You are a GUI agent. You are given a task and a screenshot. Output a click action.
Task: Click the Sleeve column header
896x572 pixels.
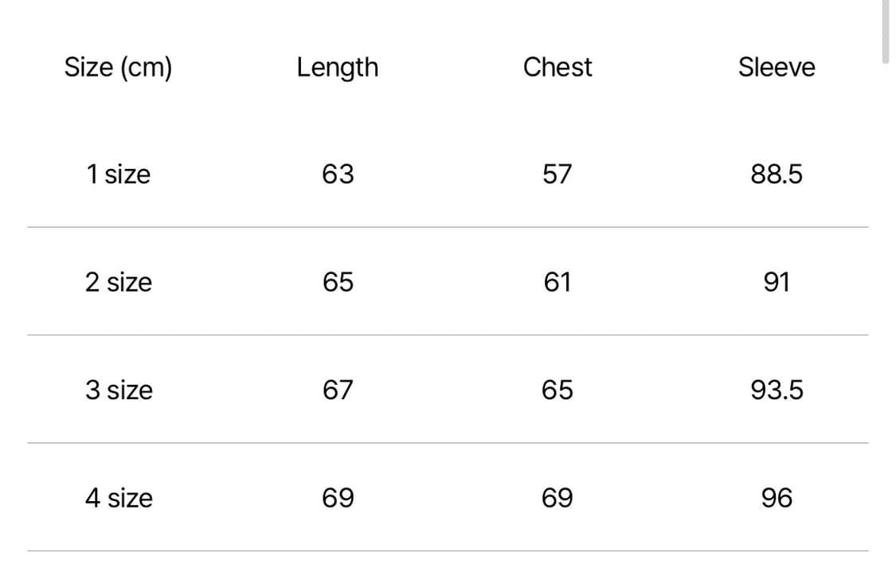777,68
